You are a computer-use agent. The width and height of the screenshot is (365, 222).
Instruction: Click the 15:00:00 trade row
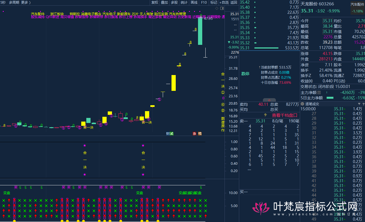point(332,109)
